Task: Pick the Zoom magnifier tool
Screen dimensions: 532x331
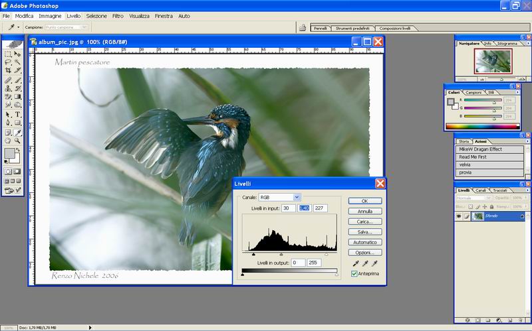Action: 18,140
